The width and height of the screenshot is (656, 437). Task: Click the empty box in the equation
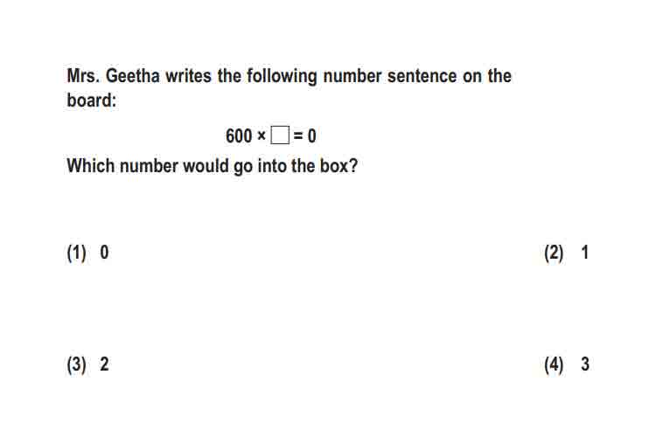280,135
